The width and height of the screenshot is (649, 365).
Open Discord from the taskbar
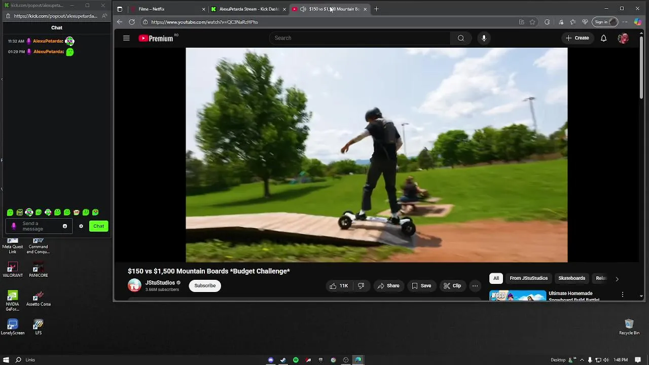pos(271,360)
